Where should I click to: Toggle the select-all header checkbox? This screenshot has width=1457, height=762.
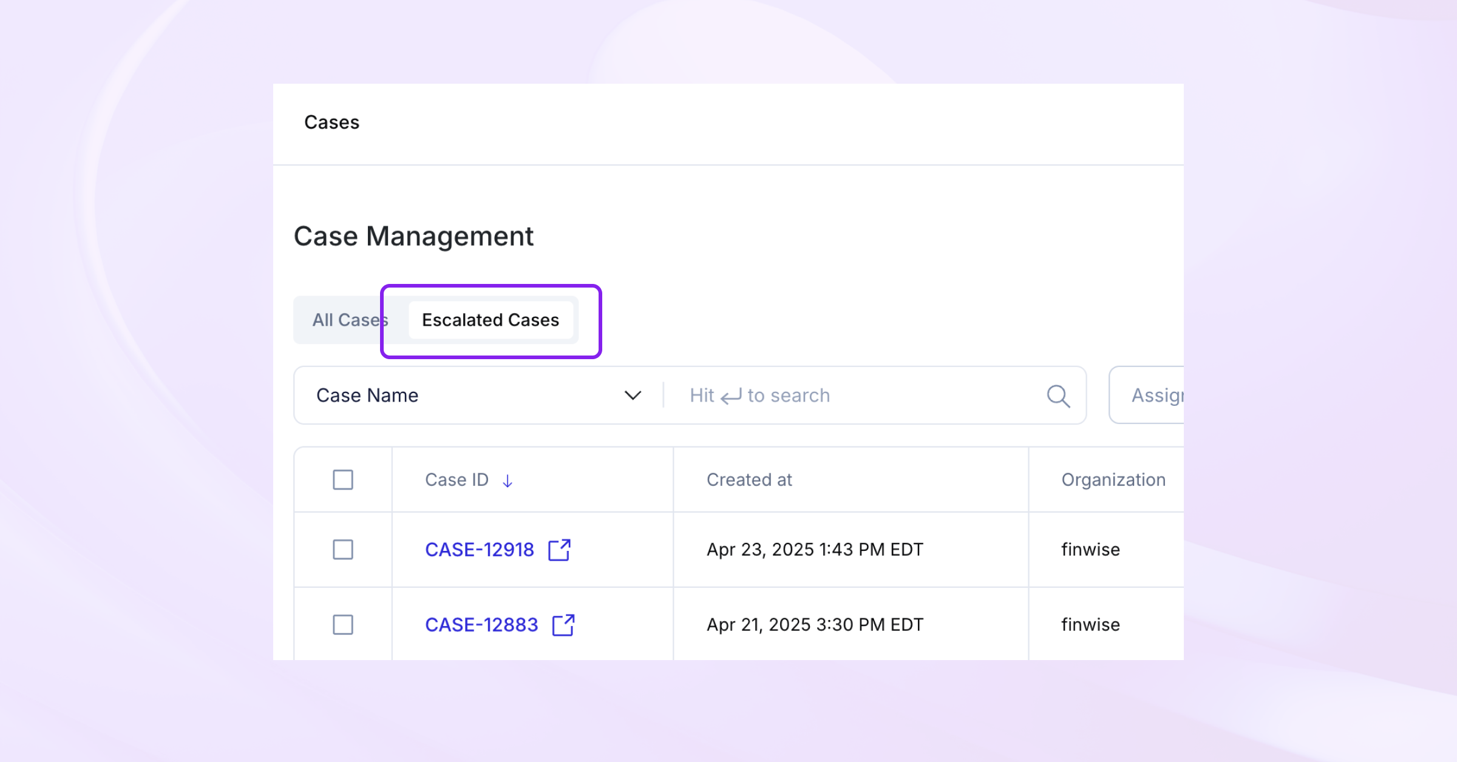tap(343, 480)
